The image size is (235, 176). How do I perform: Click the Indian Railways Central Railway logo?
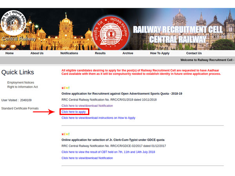tap(13, 23)
